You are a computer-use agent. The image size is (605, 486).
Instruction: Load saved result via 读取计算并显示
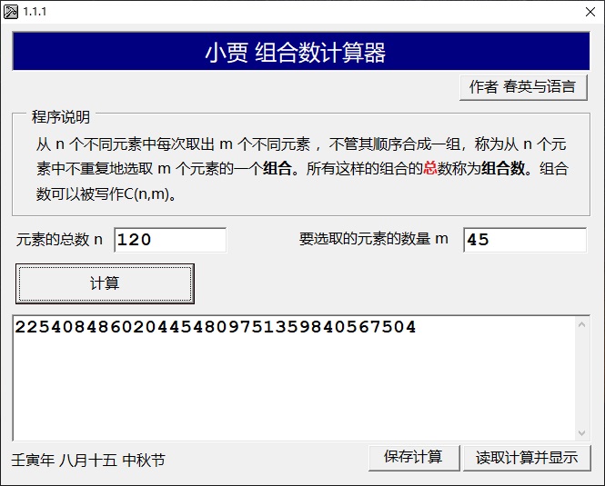point(527,458)
